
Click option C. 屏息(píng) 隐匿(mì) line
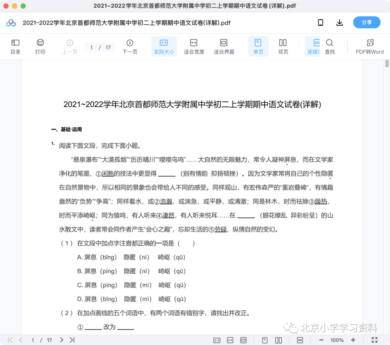coord(131,285)
